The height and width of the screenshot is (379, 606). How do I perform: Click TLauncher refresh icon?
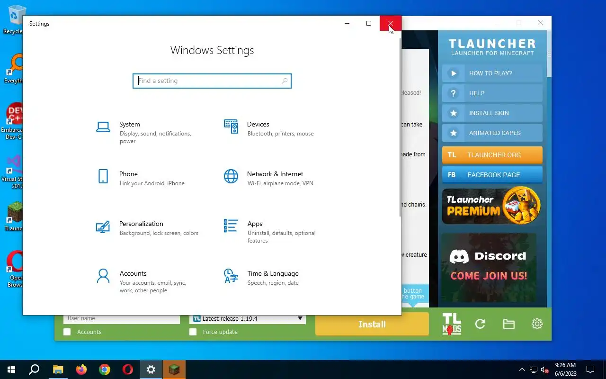(480, 324)
